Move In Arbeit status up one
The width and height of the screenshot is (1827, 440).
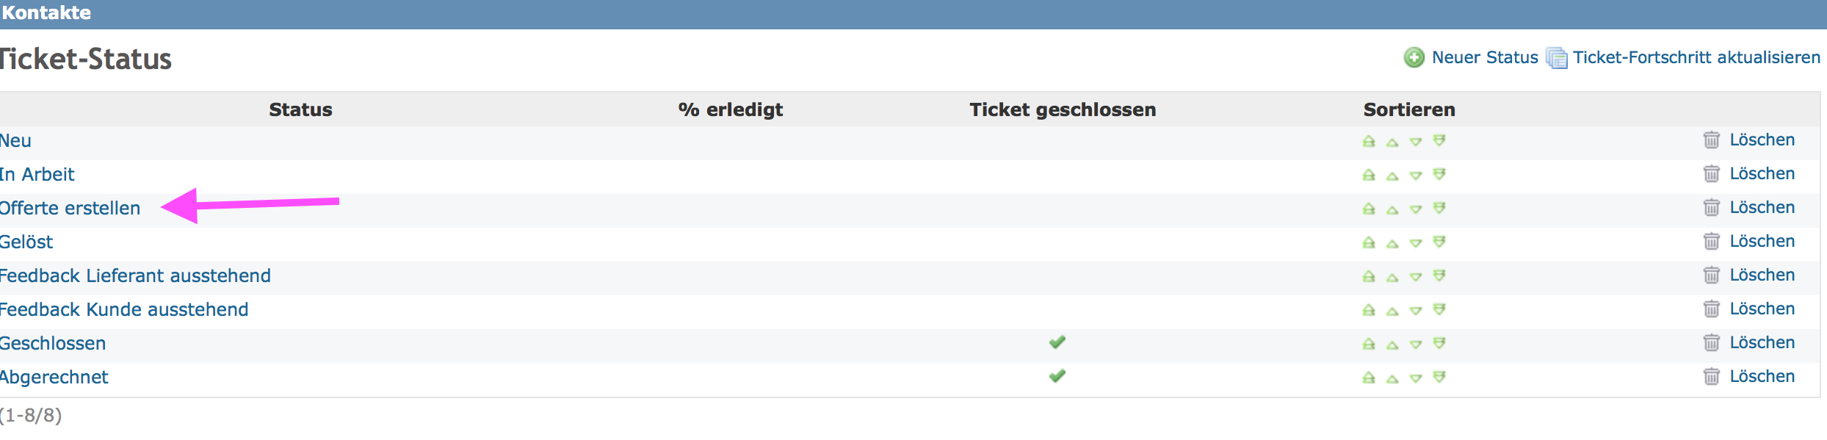pos(1392,176)
